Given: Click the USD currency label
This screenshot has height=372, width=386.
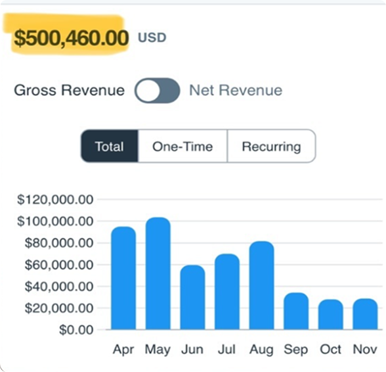Looking at the screenshot, I should [152, 37].
